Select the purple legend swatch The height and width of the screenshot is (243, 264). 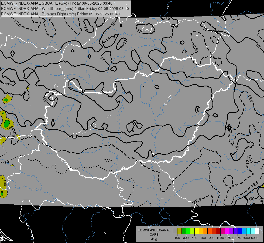pos(231,231)
